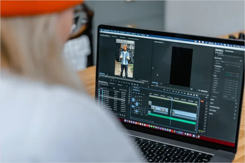
Task: Open Trash in the Dock
Action: [199, 137]
